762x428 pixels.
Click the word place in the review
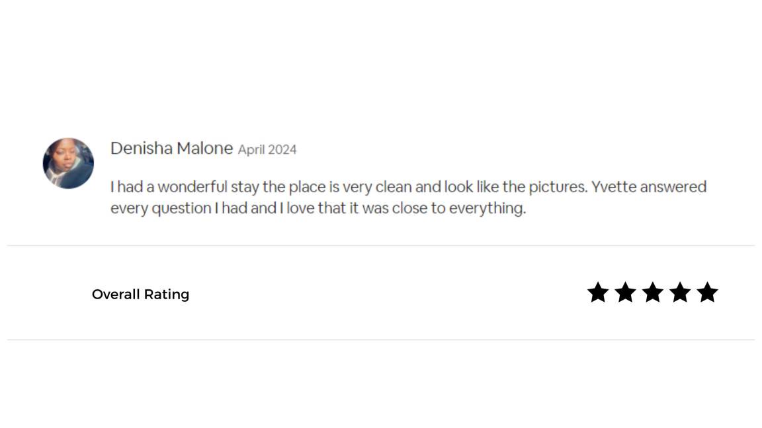[306, 188]
